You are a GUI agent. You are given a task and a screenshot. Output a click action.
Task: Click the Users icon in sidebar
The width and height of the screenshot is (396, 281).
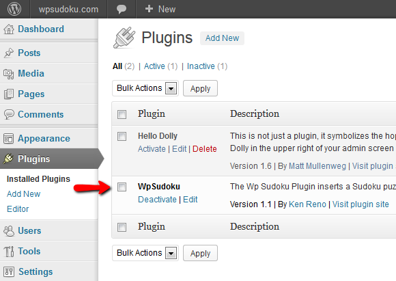(9, 231)
